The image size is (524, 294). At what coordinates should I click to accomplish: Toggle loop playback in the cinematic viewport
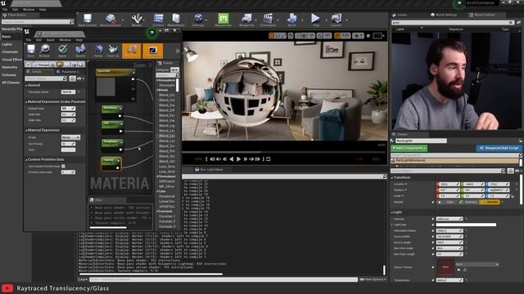click(x=268, y=159)
